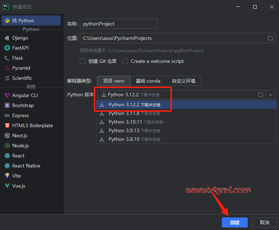Select Python 3.9.13 download option
279x230 pixels.
[124, 130]
